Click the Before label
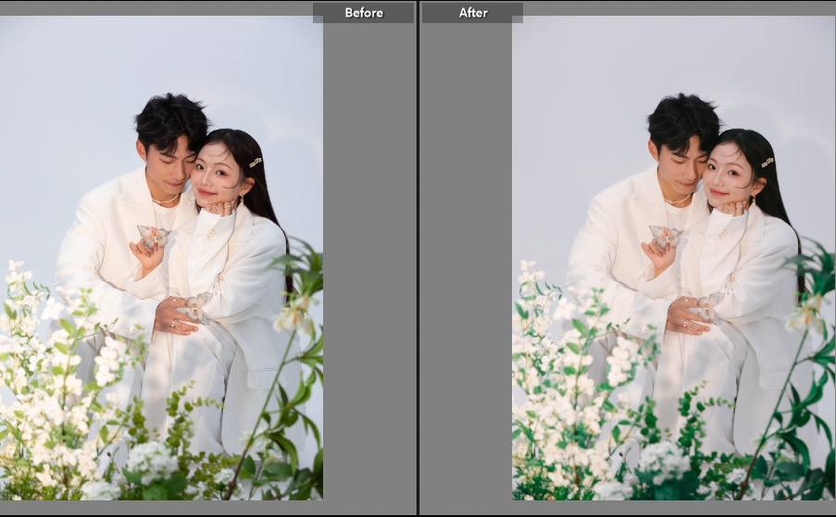Screen dimensions: 836x517 click(363, 13)
